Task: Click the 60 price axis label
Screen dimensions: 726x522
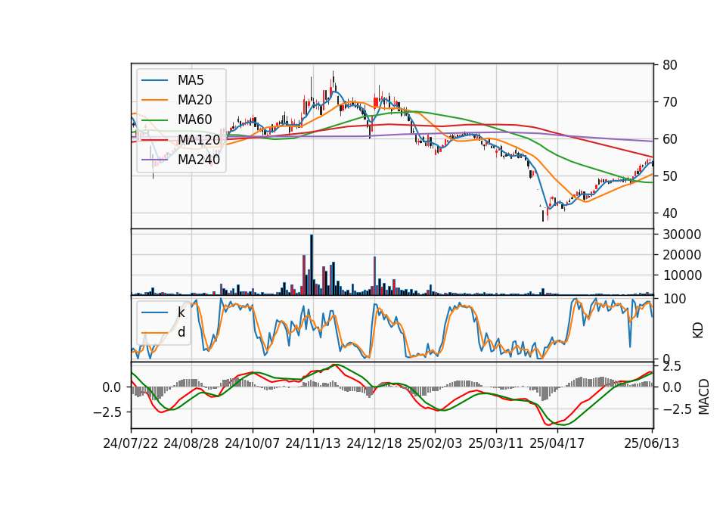Action: pyautogui.click(x=669, y=139)
